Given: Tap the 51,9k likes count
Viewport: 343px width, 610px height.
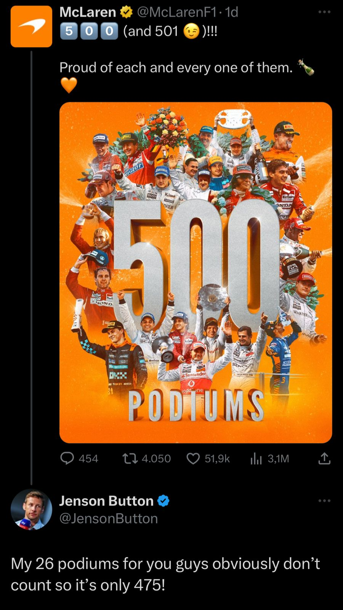Looking at the screenshot, I should pos(217,458).
